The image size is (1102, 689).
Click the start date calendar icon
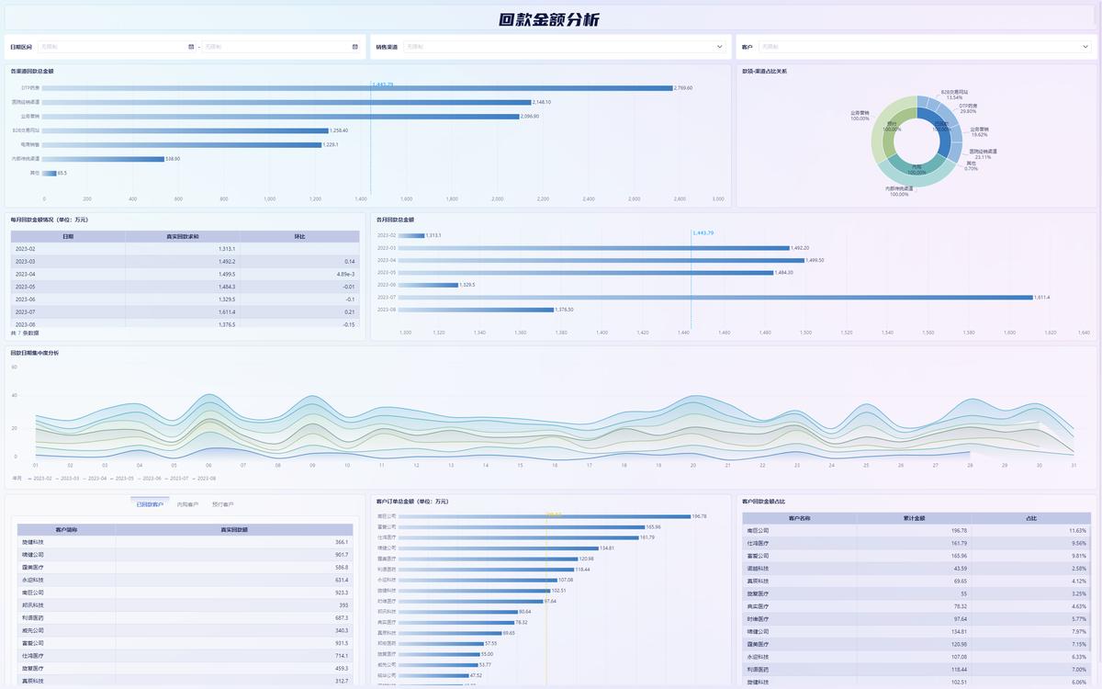tap(191, 46)
